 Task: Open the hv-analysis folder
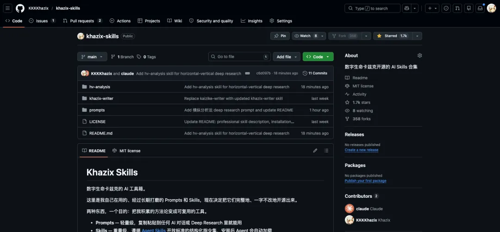pos(100,87)
